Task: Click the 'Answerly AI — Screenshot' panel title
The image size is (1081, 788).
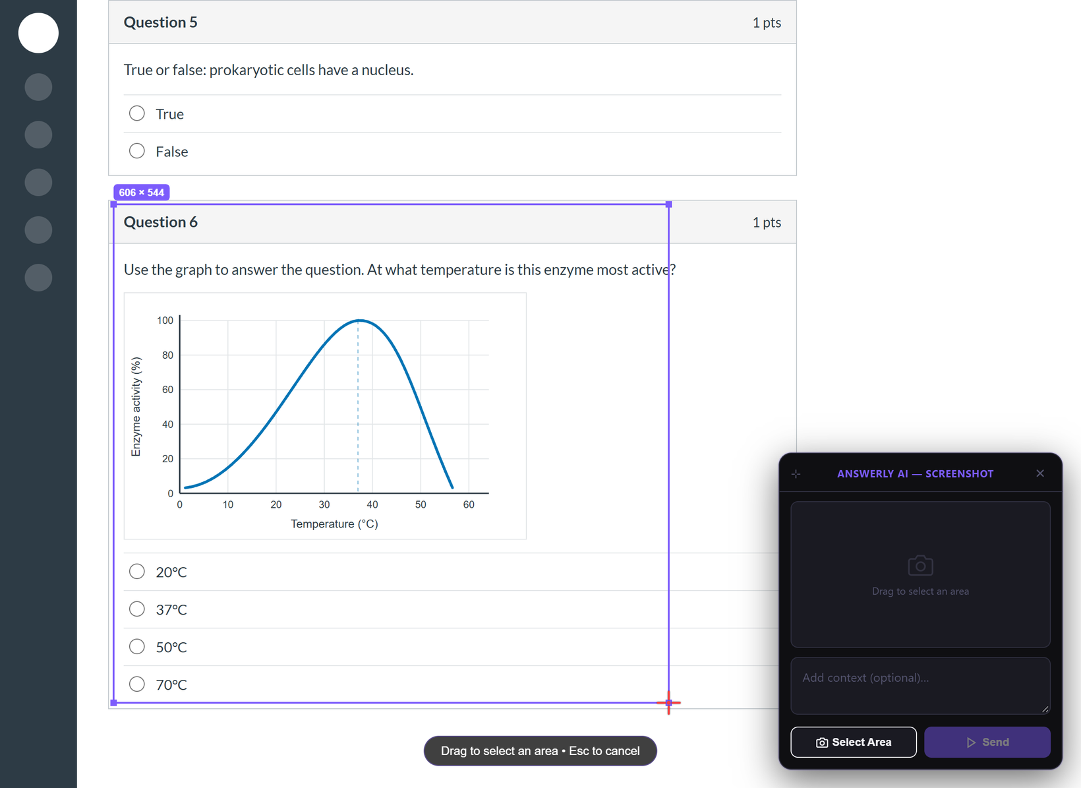Action: pyautogui.click(x=915, y=474)
